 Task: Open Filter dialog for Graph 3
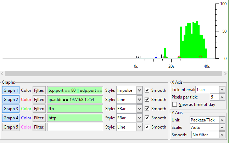pos(39,109)
